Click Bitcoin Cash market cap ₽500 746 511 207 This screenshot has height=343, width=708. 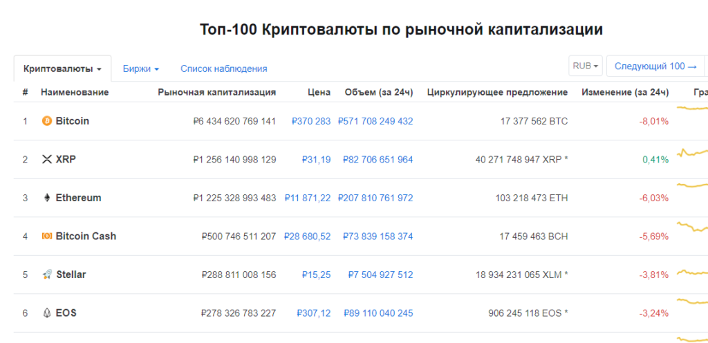(x=239, y=237)
